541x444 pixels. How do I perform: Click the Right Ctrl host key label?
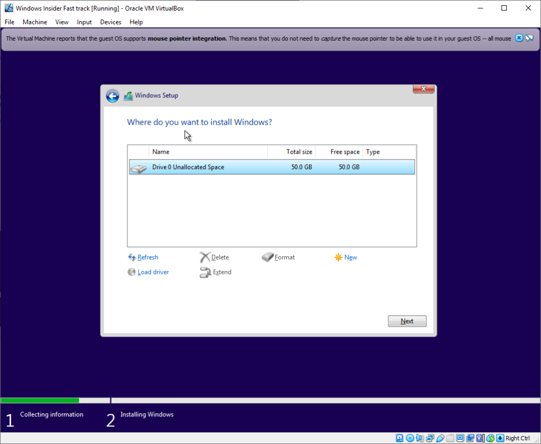(x=518, y=438)
